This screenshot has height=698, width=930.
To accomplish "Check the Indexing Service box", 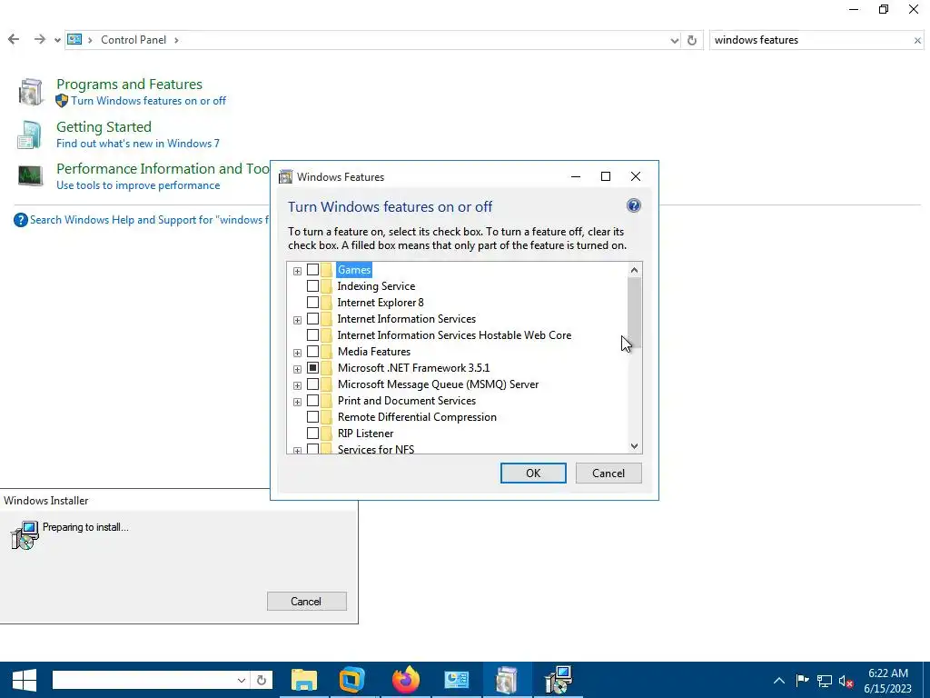I will point(312,286).
